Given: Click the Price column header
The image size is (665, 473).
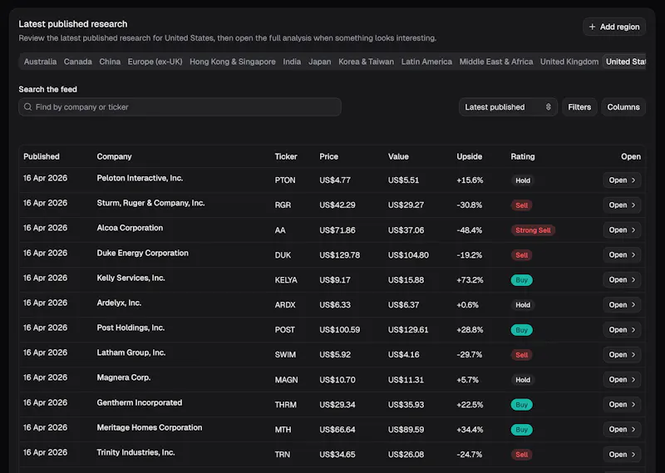Looking at the screenshot, I should click(328, 156).
